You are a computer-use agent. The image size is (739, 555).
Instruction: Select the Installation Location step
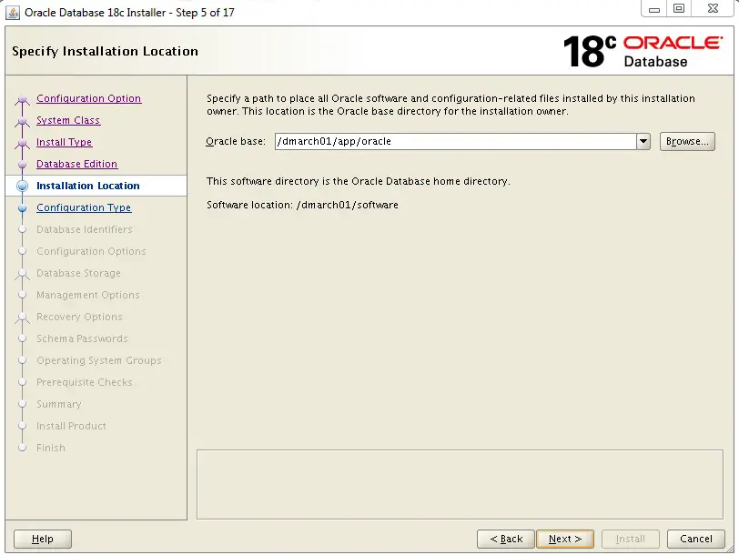(88, 186)
